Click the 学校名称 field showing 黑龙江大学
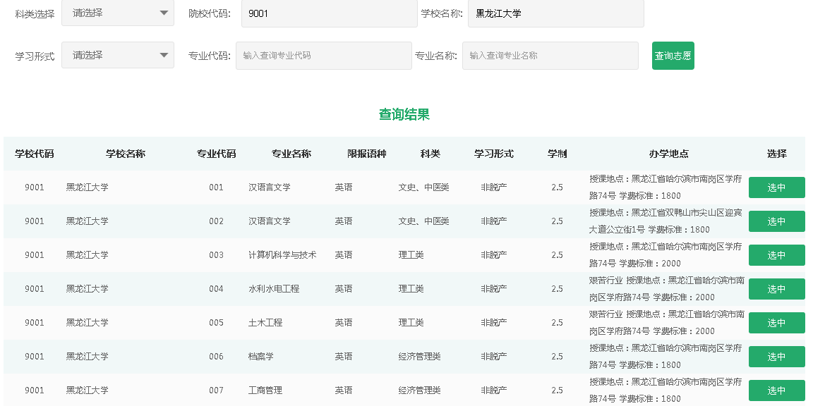813x406 pixels. 555,13
